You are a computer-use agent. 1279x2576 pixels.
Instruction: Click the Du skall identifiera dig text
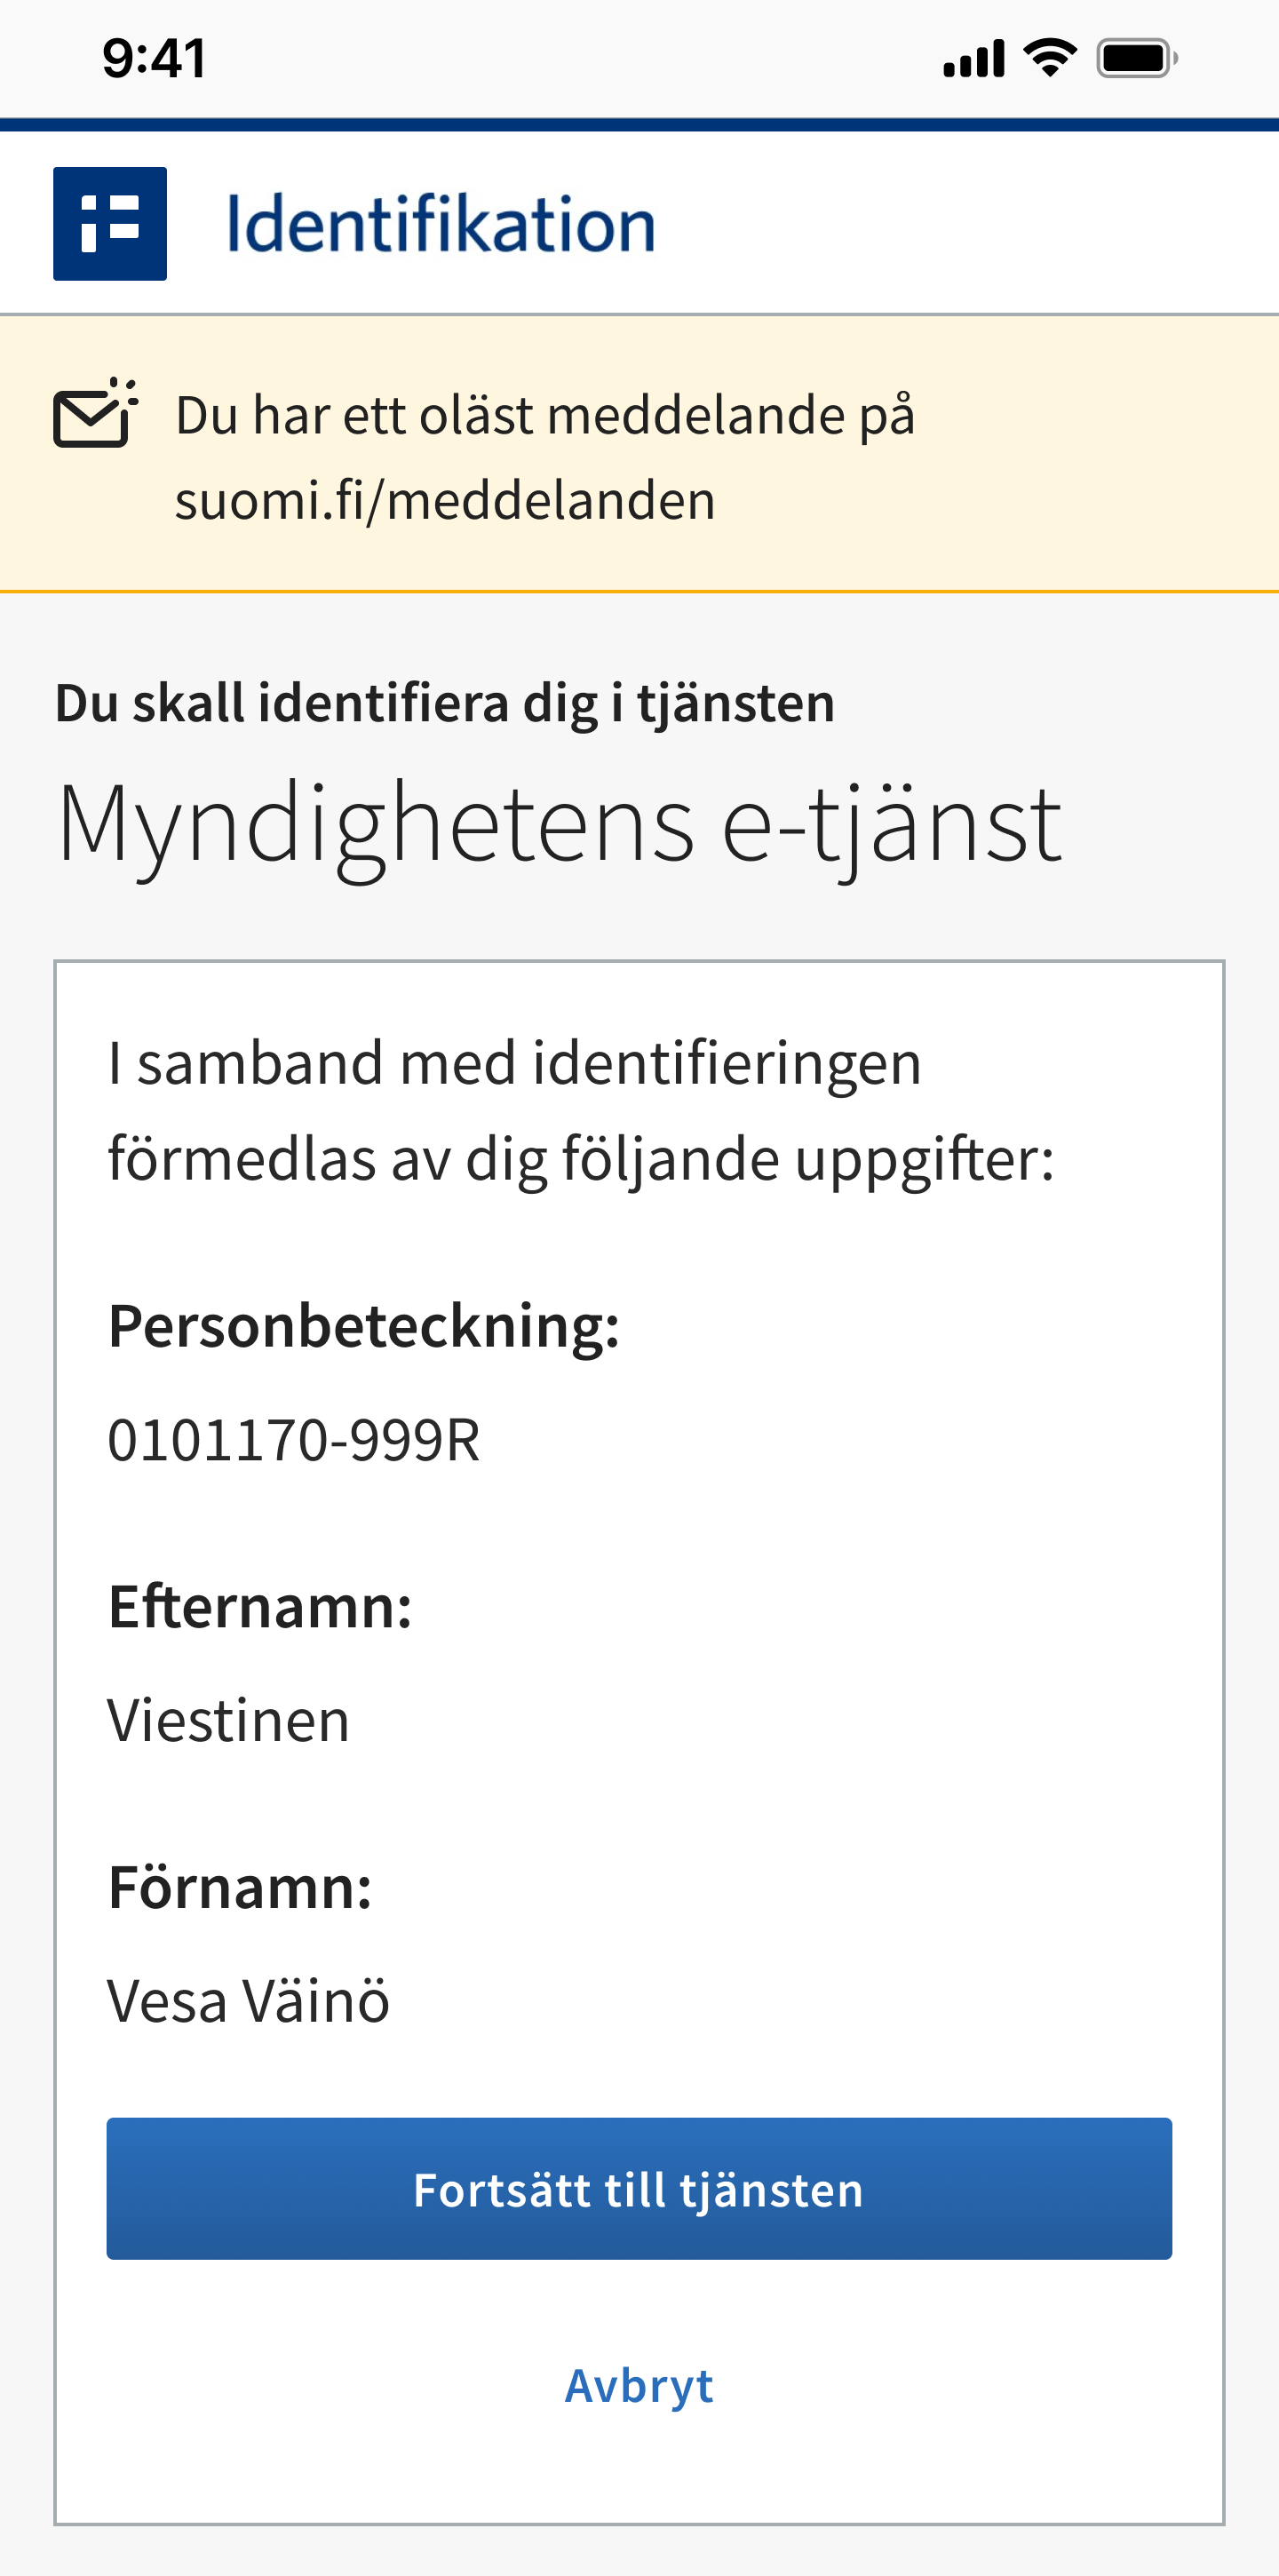coord(444,703)
